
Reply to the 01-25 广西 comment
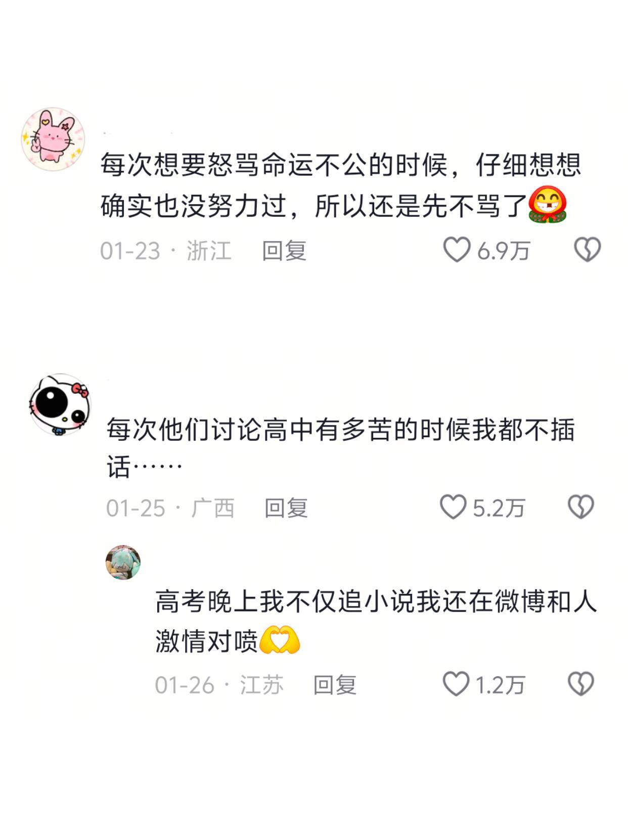coord(286,508)
